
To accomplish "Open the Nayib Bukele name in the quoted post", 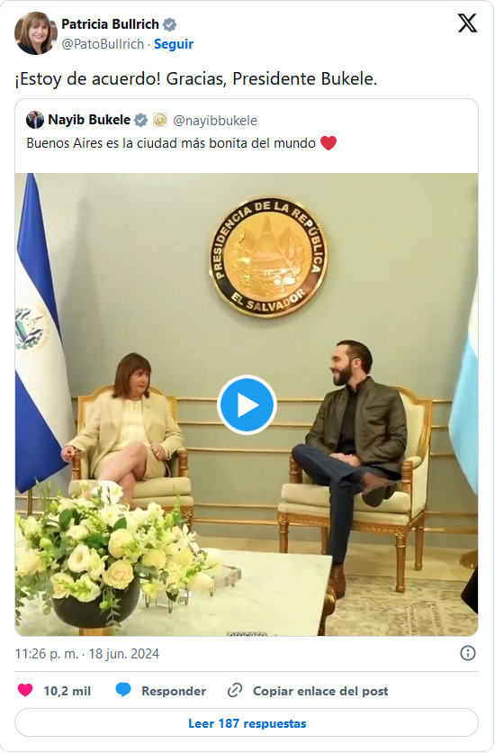I will (89, 120).
